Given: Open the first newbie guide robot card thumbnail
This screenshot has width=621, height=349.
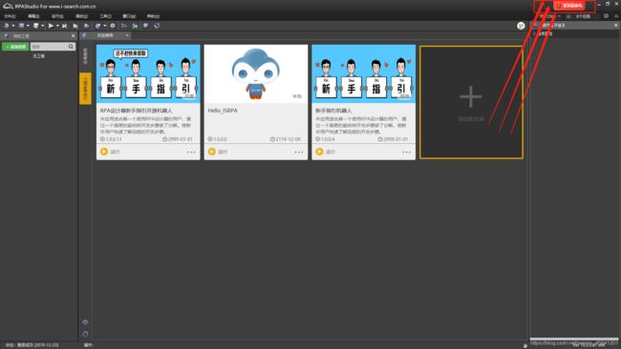Looking at the screenshot, I should tap(148, 74).
